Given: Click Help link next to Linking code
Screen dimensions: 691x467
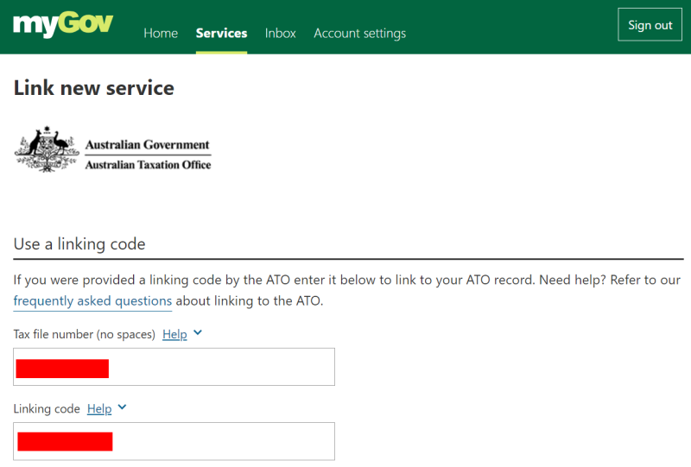Looking at the screenshot, I should pos(99,409).
